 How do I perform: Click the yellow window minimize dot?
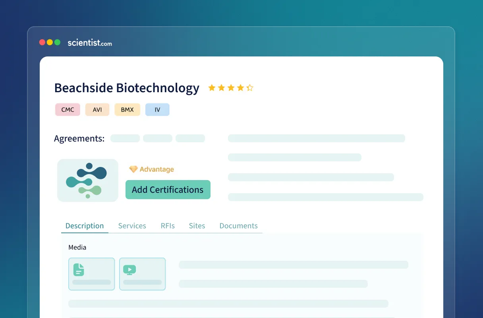(50, 42)
